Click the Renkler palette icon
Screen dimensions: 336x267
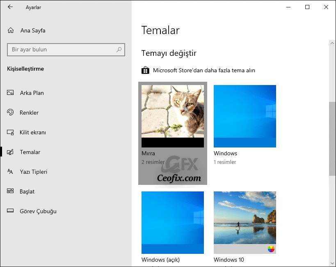[10, 112]
